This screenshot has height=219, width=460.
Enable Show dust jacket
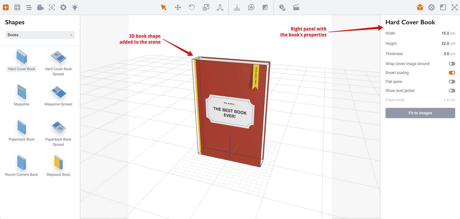452,91
